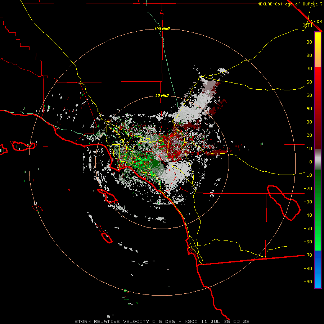This screenshot has height=324, width=324.
Task: Click "STORM RELATIVE VELOCITY" in the bottom caption
Action: (112, 321)
